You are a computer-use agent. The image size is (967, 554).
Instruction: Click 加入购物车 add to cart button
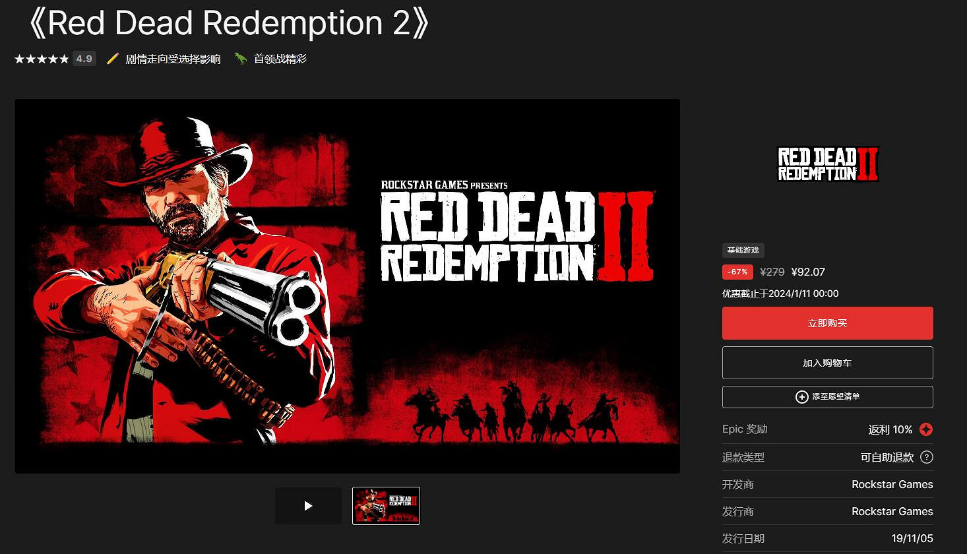point(827,363)
